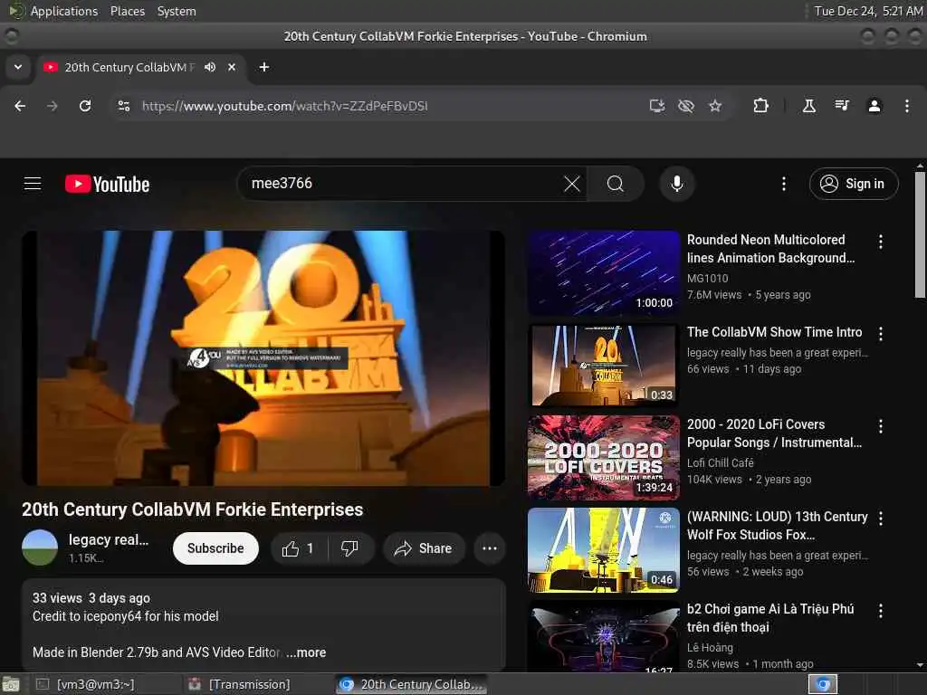
Task: Subscribe to the channel
Action: coord(215,548)
